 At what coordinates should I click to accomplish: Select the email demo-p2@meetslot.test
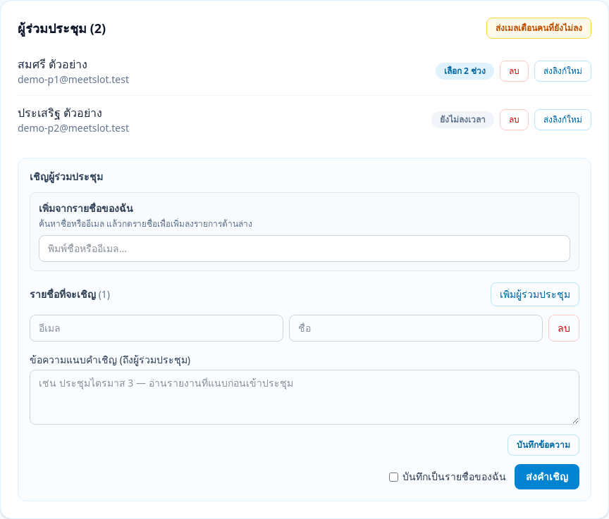(73, 128)
